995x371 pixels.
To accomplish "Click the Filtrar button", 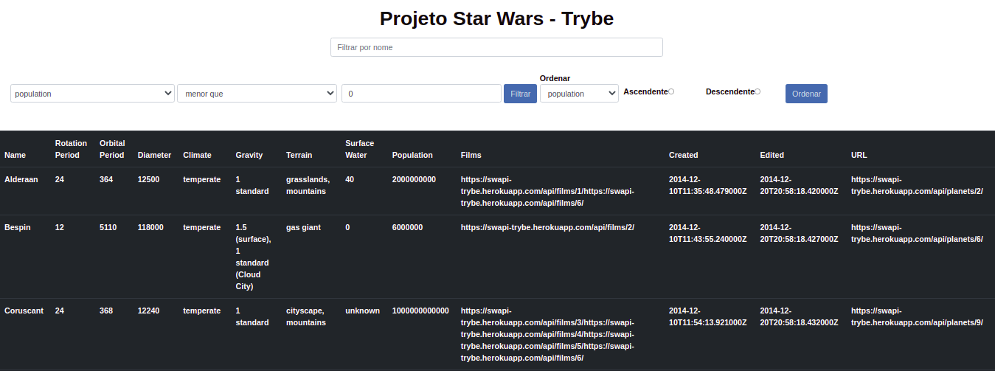I will (520, 94).
